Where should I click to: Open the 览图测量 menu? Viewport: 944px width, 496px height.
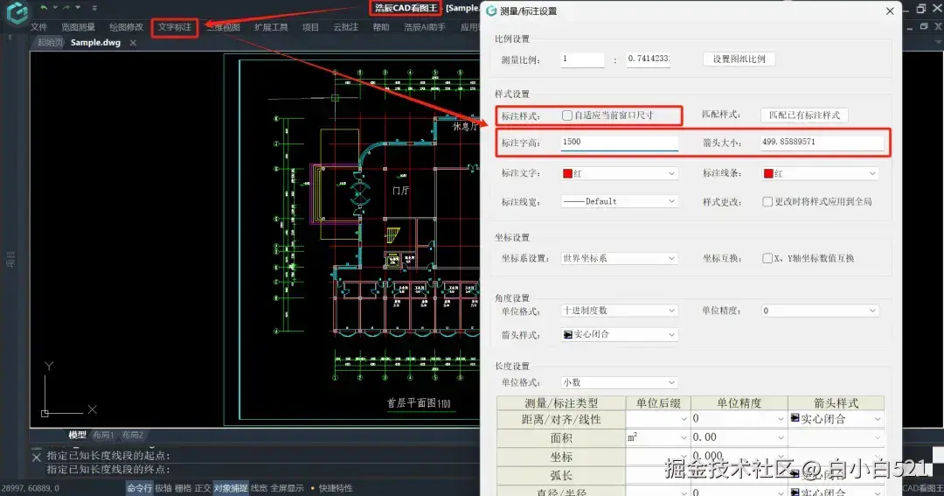(78, 27)
